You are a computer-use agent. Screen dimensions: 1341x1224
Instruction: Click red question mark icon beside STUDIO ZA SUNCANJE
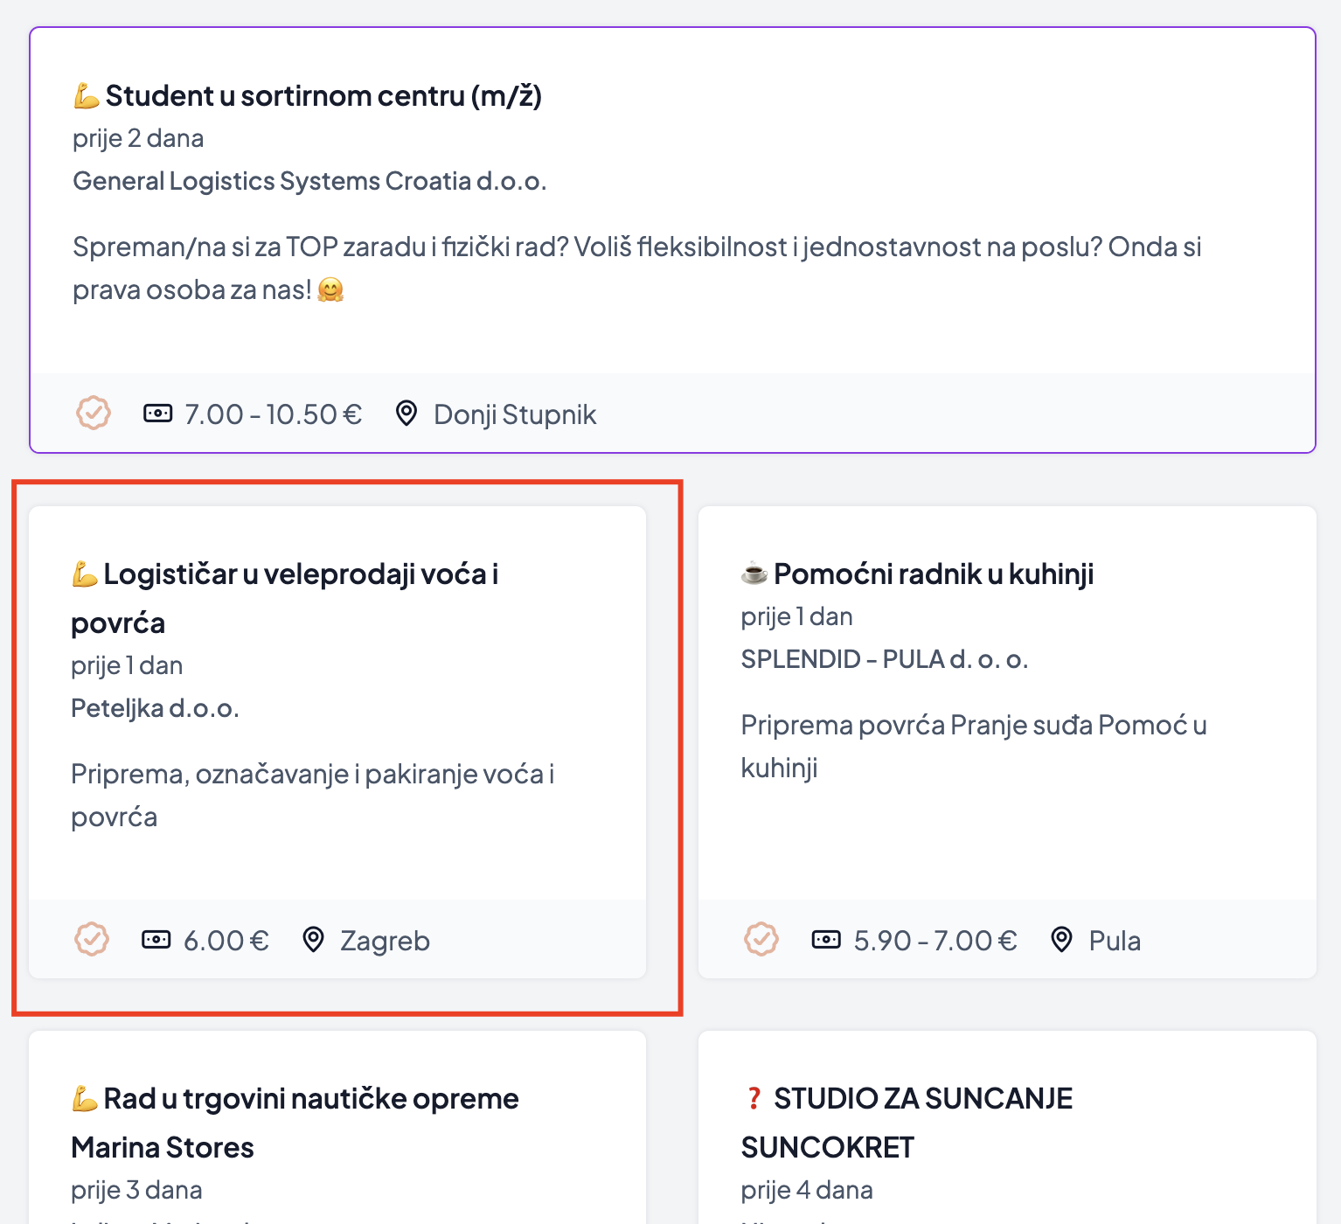click(x=754, y=1098)
